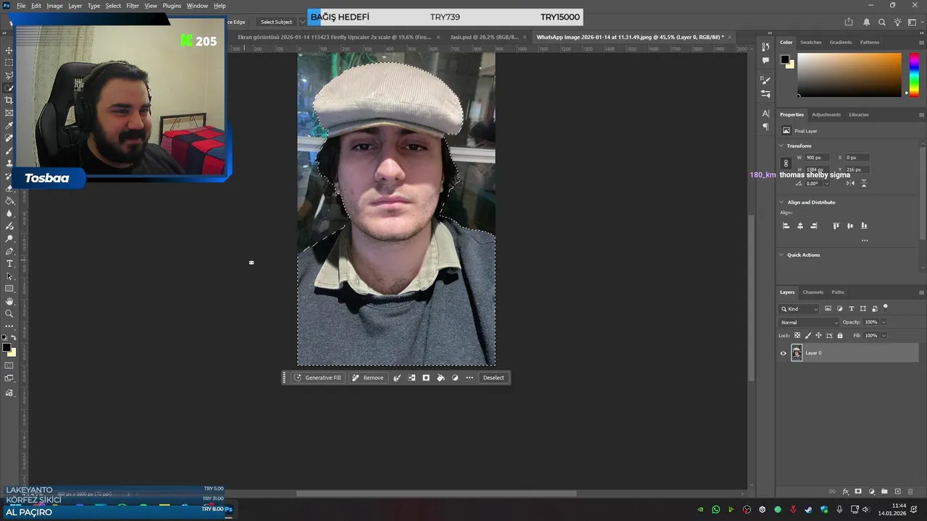This screenshot has width=927, height=521.
Task: Select the Healing Brush tool
Action: (9, 138)
